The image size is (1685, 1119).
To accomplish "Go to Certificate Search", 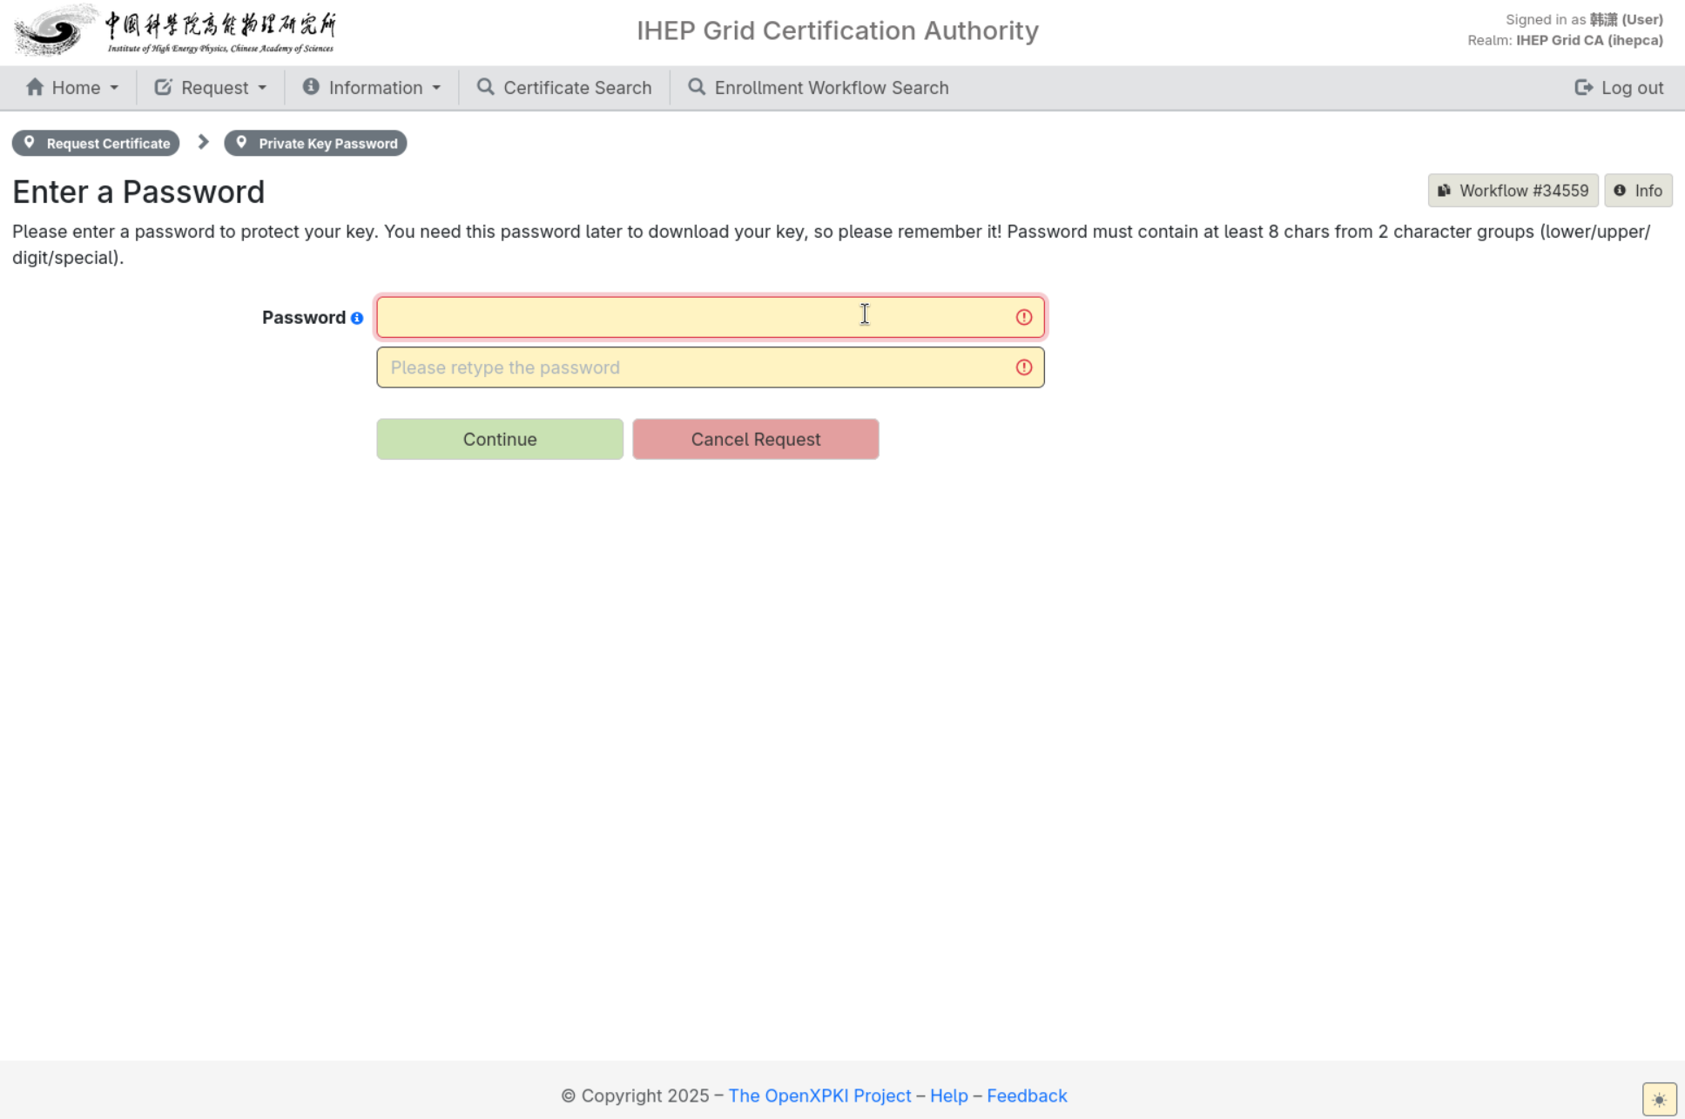I will point(564,88).
